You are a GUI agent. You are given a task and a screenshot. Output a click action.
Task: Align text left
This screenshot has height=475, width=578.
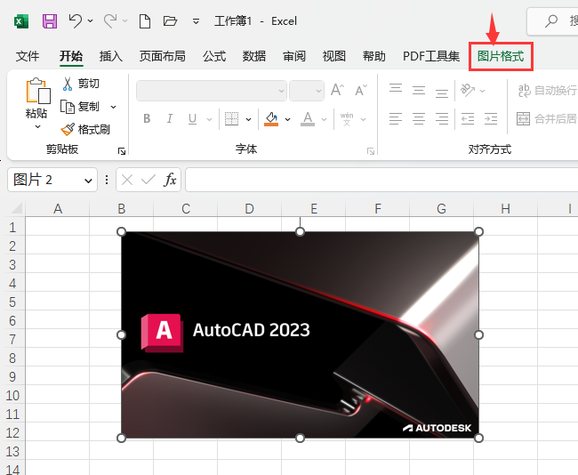pos(396,119)
